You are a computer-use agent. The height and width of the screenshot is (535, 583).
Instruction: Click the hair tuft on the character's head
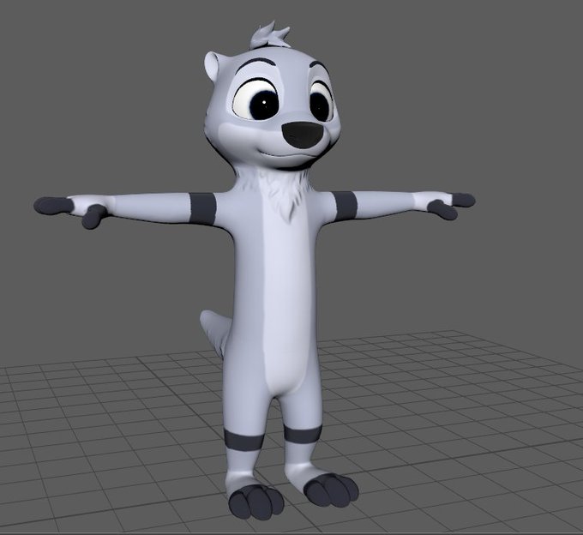coord(270,36)
